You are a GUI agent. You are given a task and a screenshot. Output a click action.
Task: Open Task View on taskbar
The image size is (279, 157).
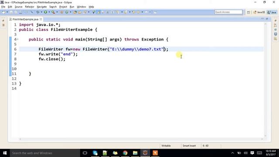coord(85,153)
